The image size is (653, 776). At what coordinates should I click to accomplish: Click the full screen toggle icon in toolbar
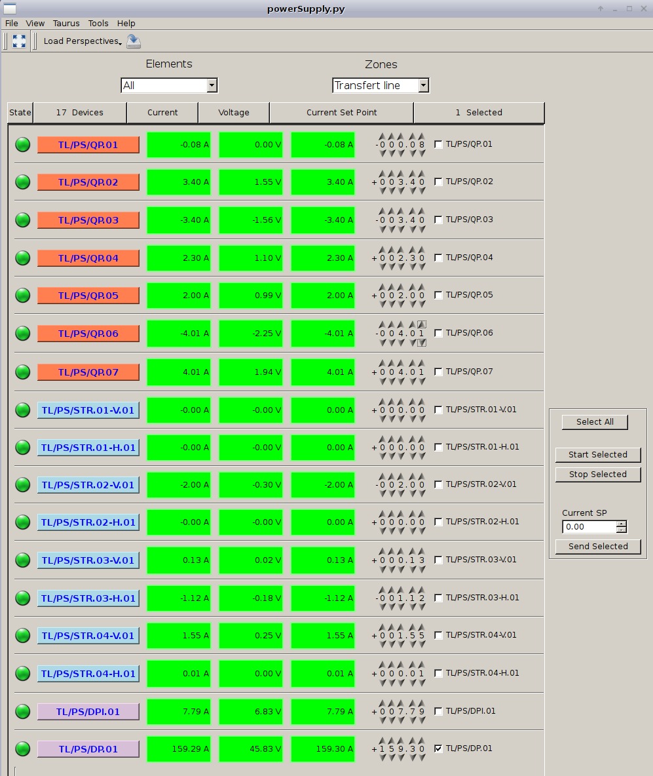click(19, 41)
